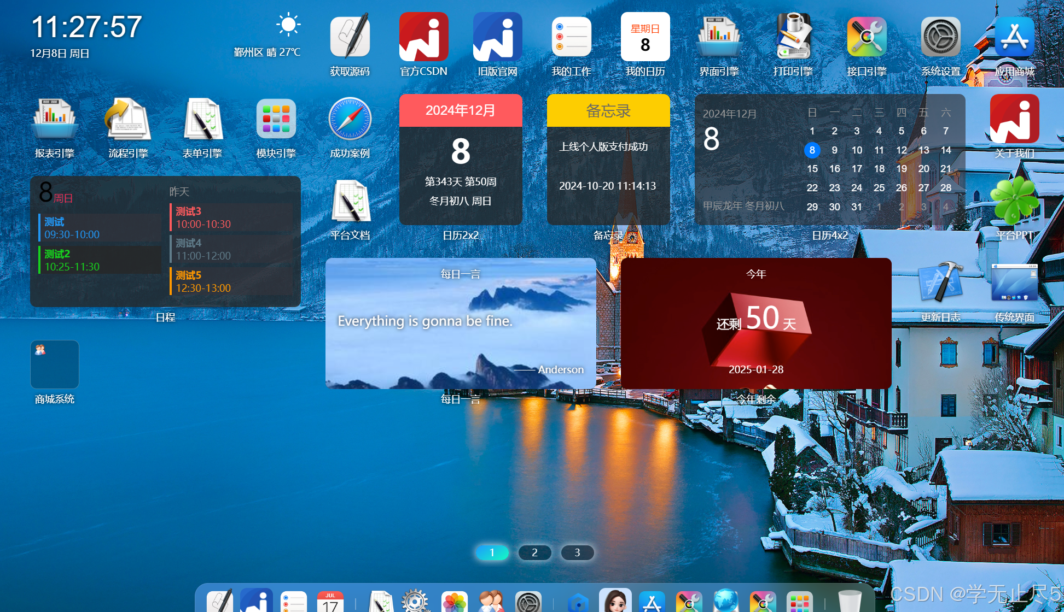Screen dimensions: 1064x612
Task: Open 我的工作 reminders icon
Action: pyautogui.click(x=572, y=37)
